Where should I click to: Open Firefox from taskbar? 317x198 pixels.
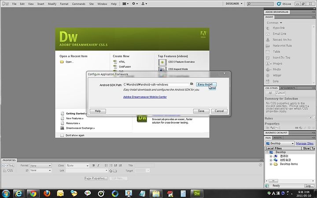tap(47, 194)
